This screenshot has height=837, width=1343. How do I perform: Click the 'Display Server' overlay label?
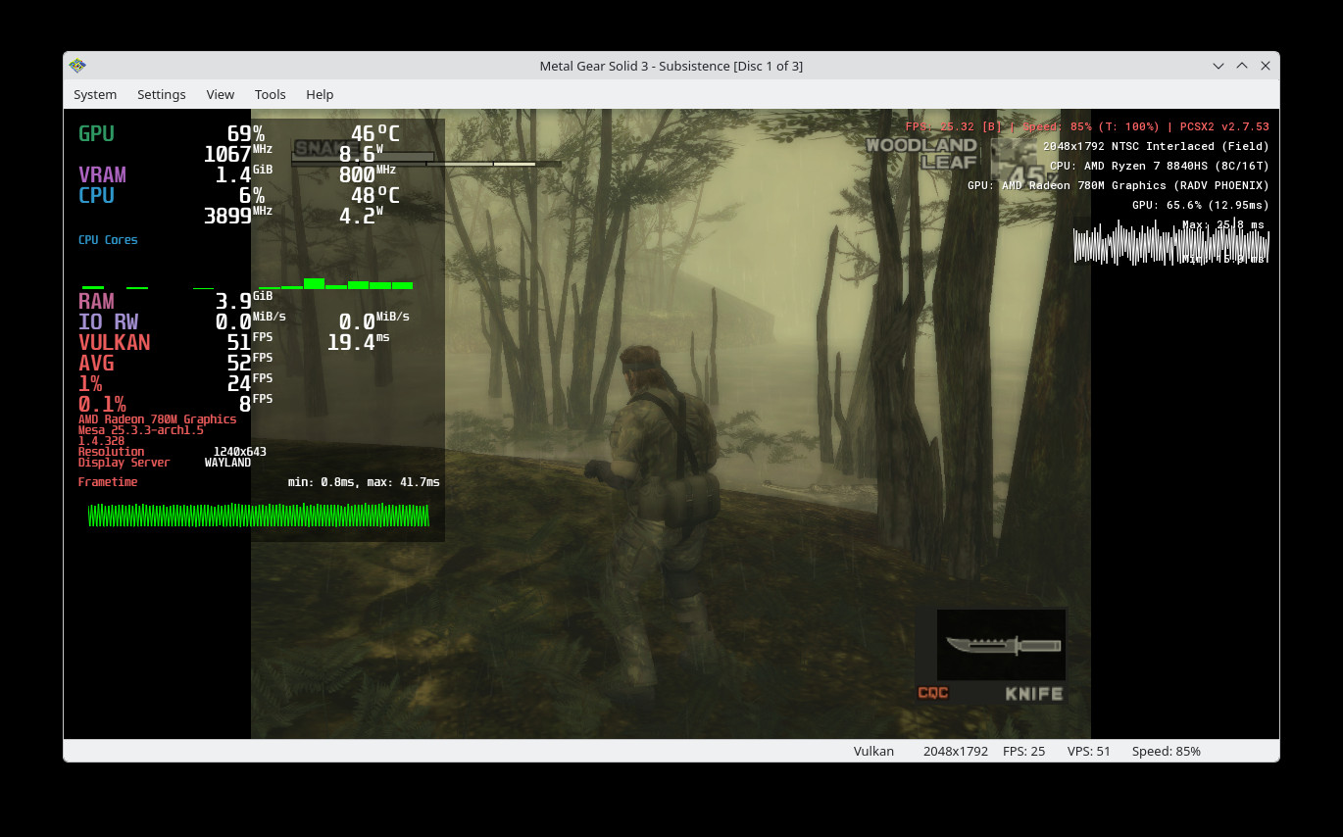point(124,463)
